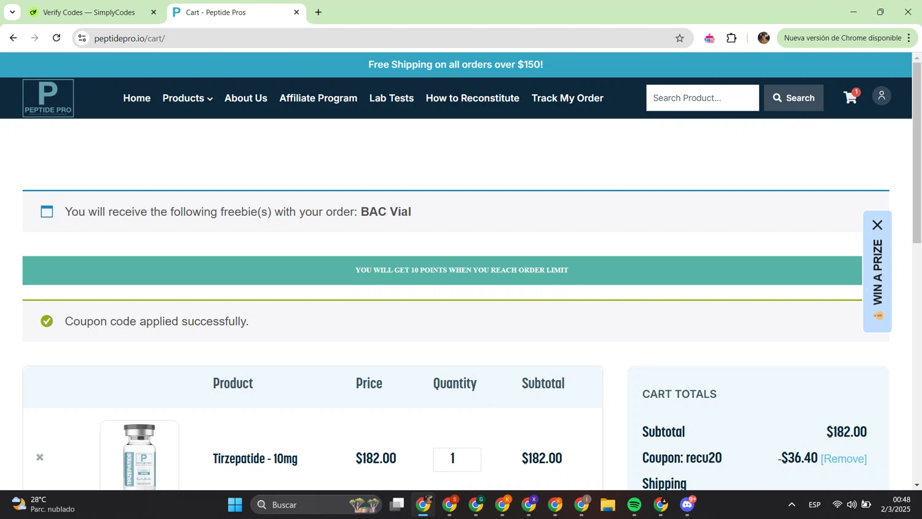
Task: Open the tab search dropdown arrow
Action: 12,12
